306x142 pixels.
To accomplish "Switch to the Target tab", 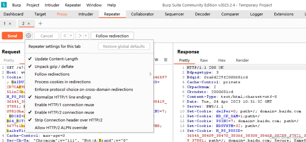I will click(40, 14).
